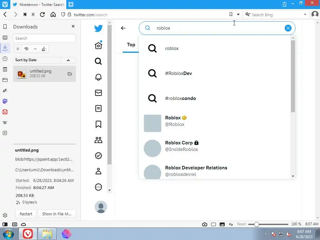
Task: Close the Downloads panel
Action: click(73, 26)
